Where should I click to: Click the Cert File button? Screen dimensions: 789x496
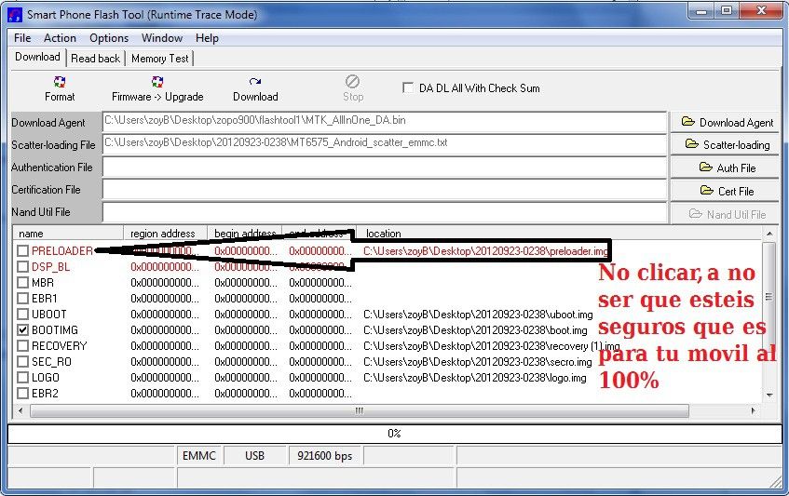pyautogui.click(x=726, y=191)
